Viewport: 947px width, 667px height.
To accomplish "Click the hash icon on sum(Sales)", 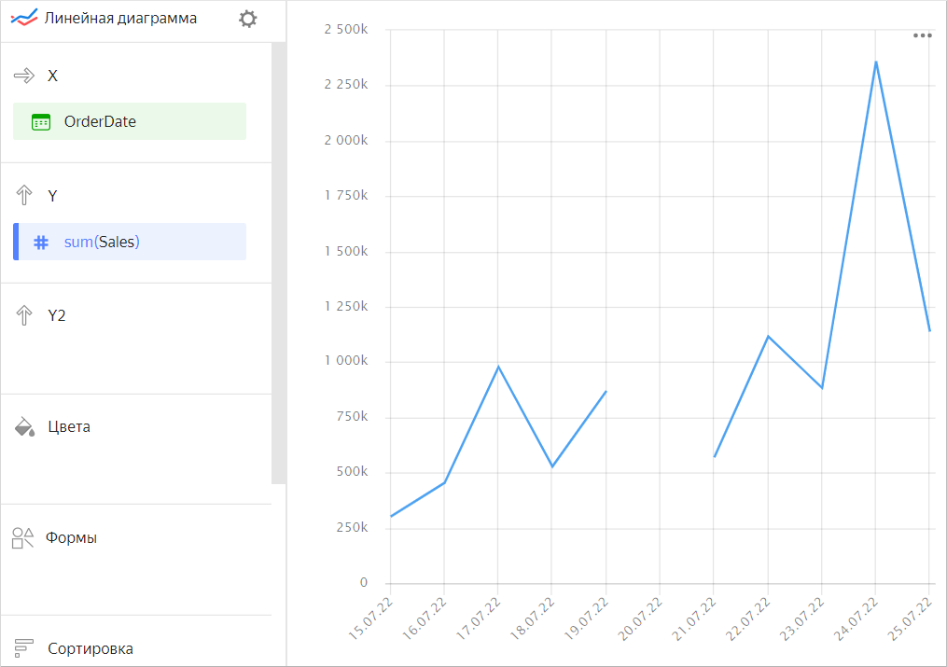I will (x=40, y=243).
